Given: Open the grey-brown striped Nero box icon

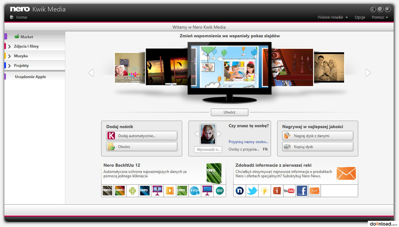Looking at the screenshot, I should pos(107,190).
